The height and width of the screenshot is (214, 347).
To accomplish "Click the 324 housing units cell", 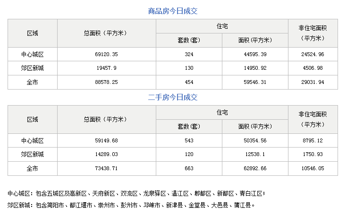I will click(189, 54).
